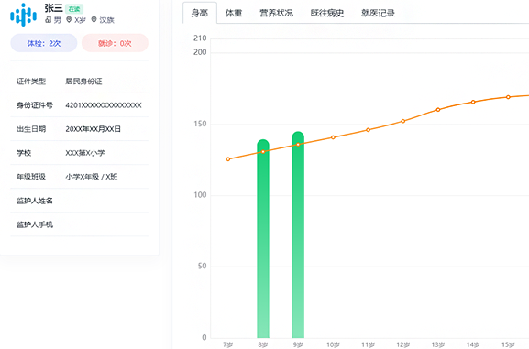Click the value 居民身份证
This screenshot has height=349, width=529.
(x=83, y=82)
